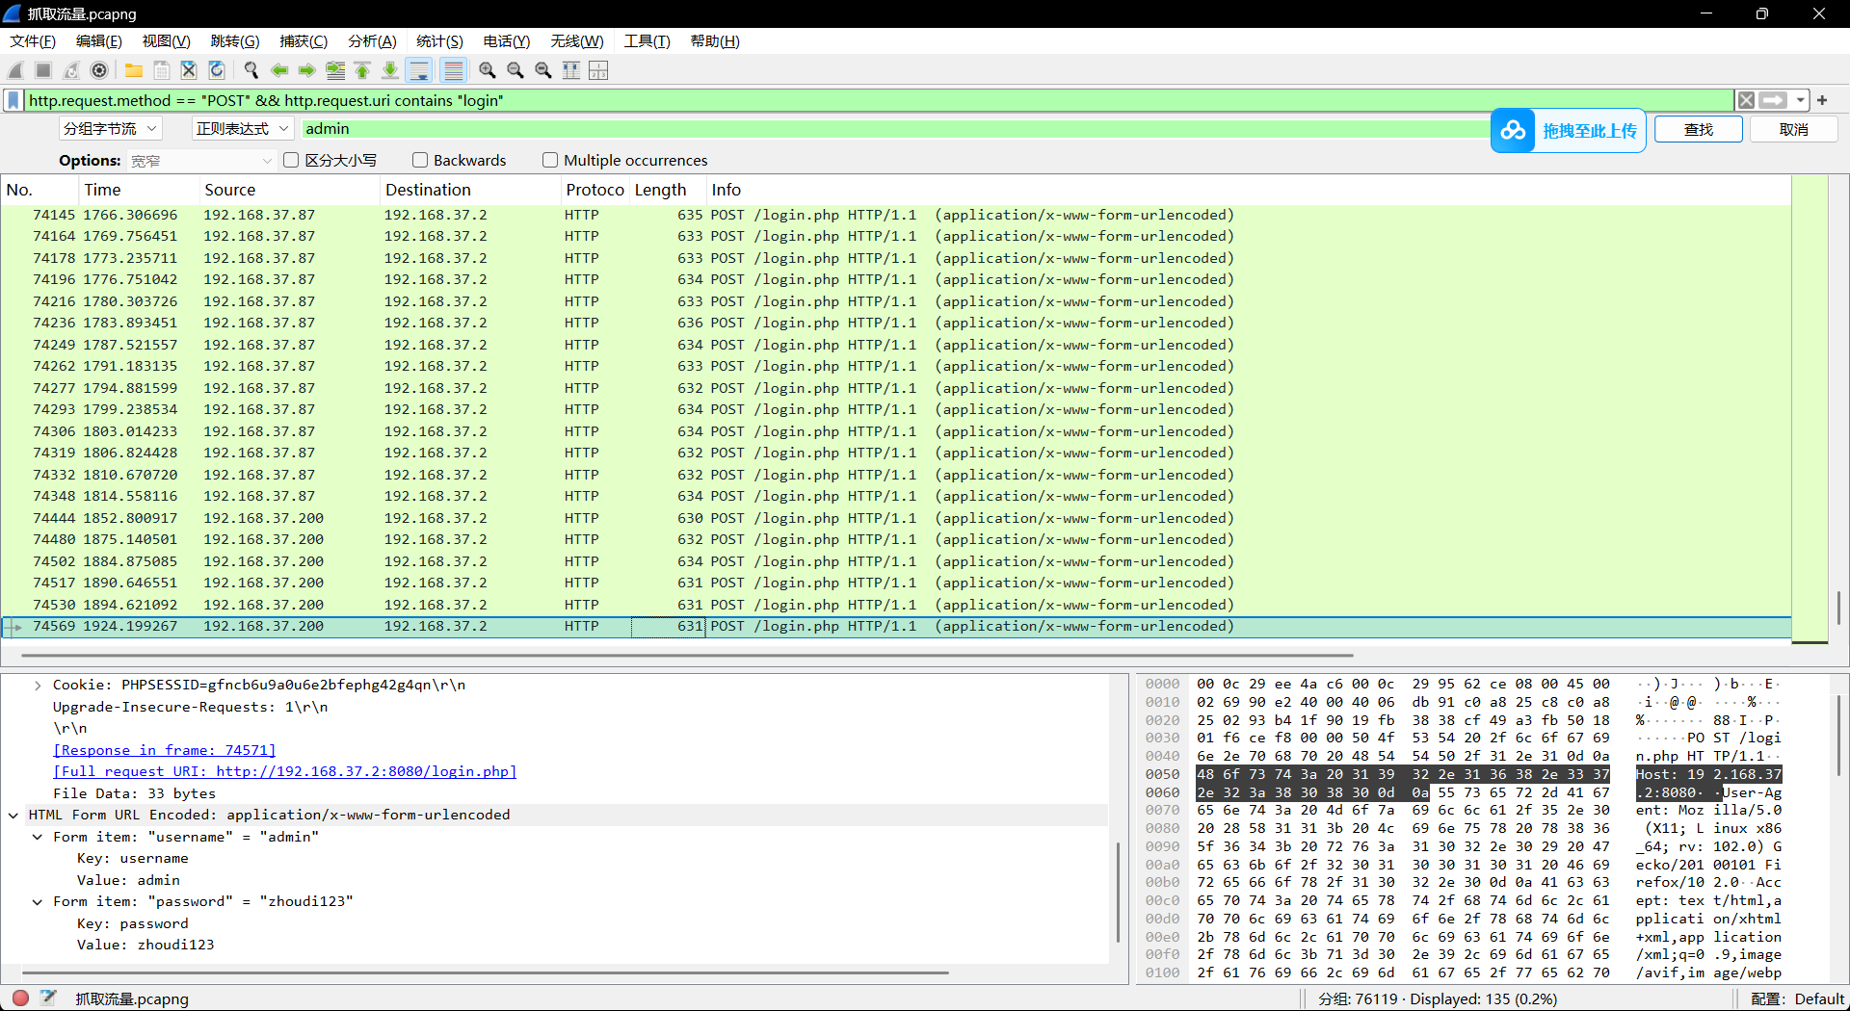Tick the Multiple occurrences checkbox
The height and width of the screenshot is (1011, 1850).
550,160
